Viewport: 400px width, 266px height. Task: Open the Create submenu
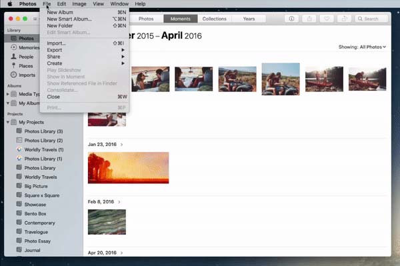(x=85, y=63)
